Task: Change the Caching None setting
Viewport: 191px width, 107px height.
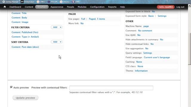Action: click(x=139, y=62)
